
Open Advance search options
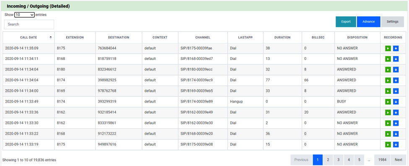(x=369, y=22)
